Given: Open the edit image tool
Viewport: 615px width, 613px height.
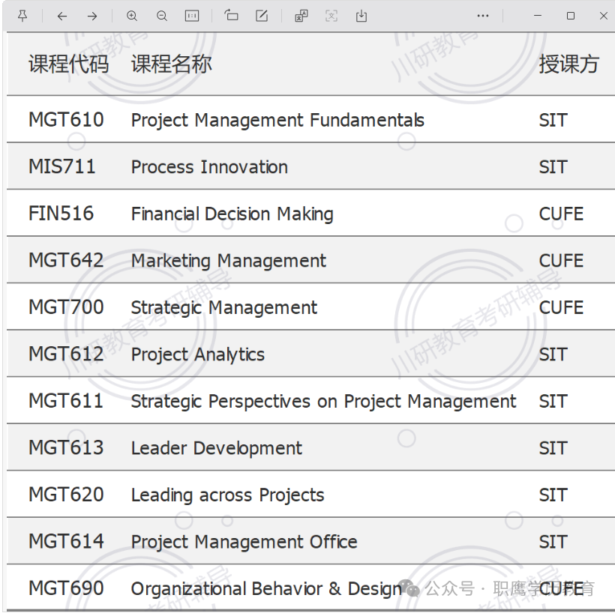Looking at the screenshot, I should [x=262, y=16].
